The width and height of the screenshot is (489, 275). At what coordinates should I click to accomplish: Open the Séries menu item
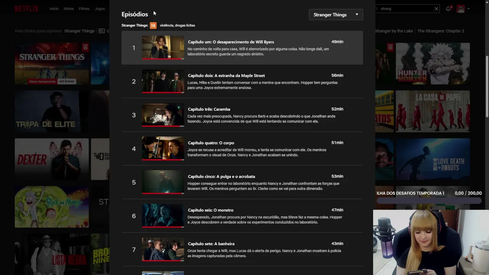point(69,8)
